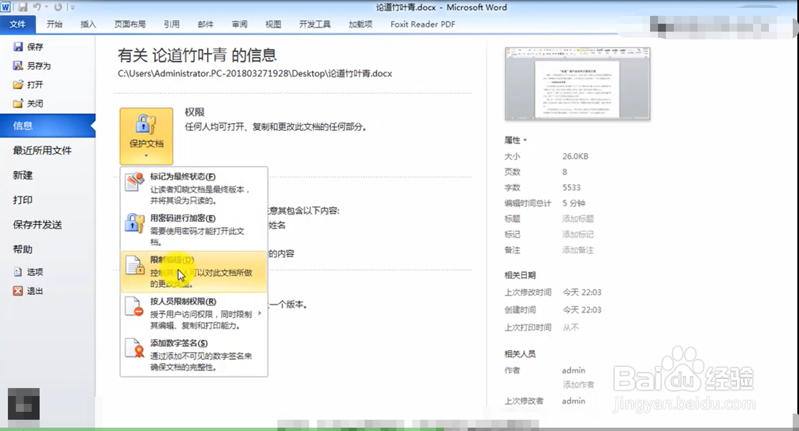Click the 26.0KB size value
This screenshot has width=799, height=431.
tap(575, 156)
